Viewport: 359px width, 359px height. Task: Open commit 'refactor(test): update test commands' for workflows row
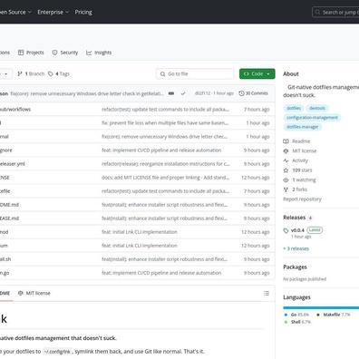click(165, 110)
